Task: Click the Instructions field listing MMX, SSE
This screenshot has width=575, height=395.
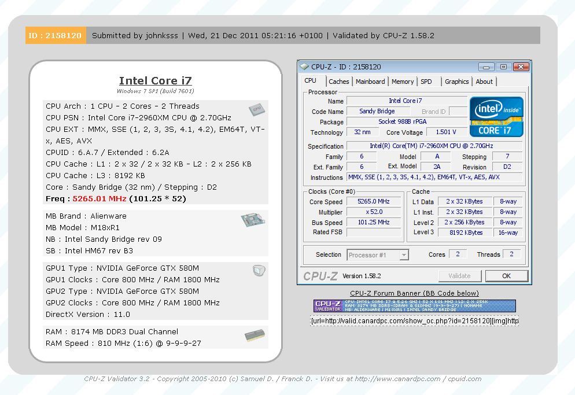Action: point(434,177)
